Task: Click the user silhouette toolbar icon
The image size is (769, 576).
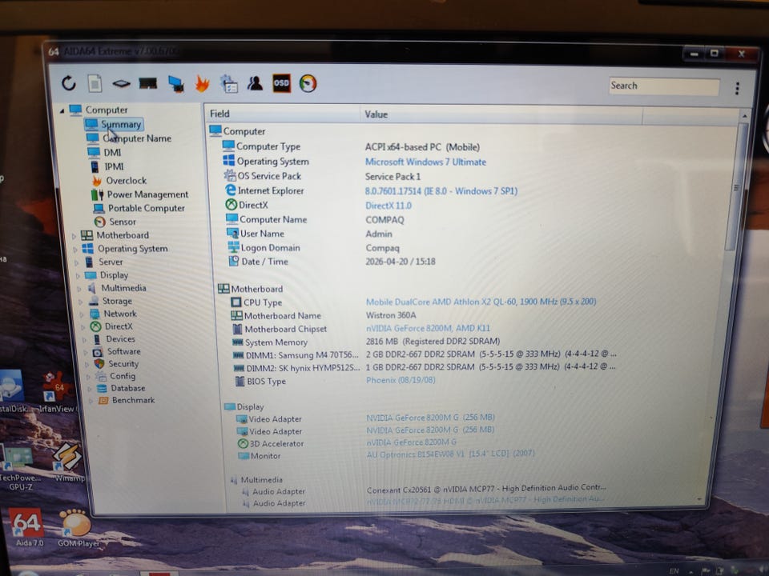Action: click(x=255, y=84)
